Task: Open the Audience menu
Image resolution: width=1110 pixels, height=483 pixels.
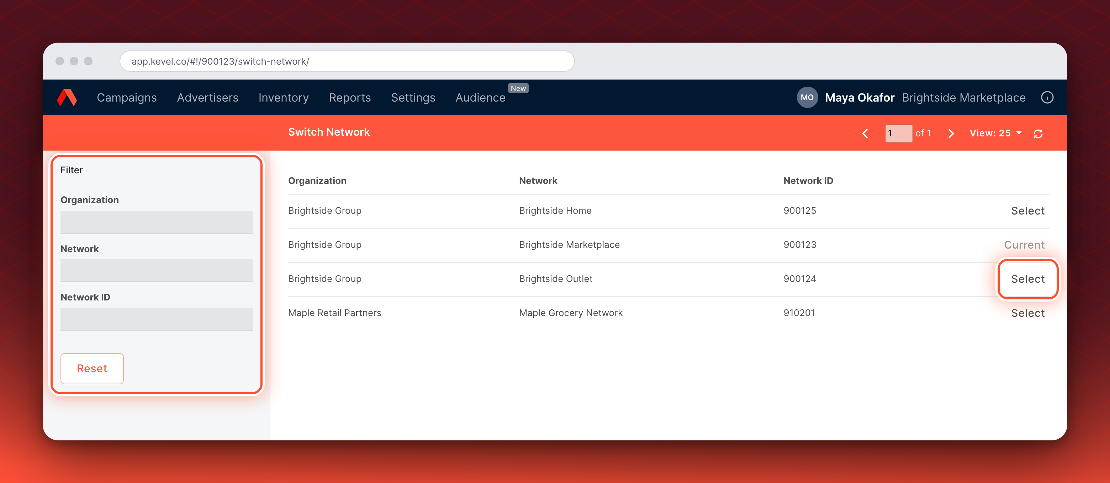Action: (x=480, y=98)
